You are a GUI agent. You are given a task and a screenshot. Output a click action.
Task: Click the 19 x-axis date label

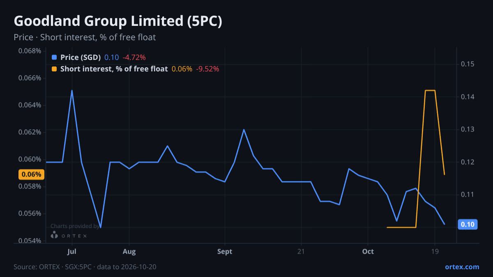[x=435, y=251]
